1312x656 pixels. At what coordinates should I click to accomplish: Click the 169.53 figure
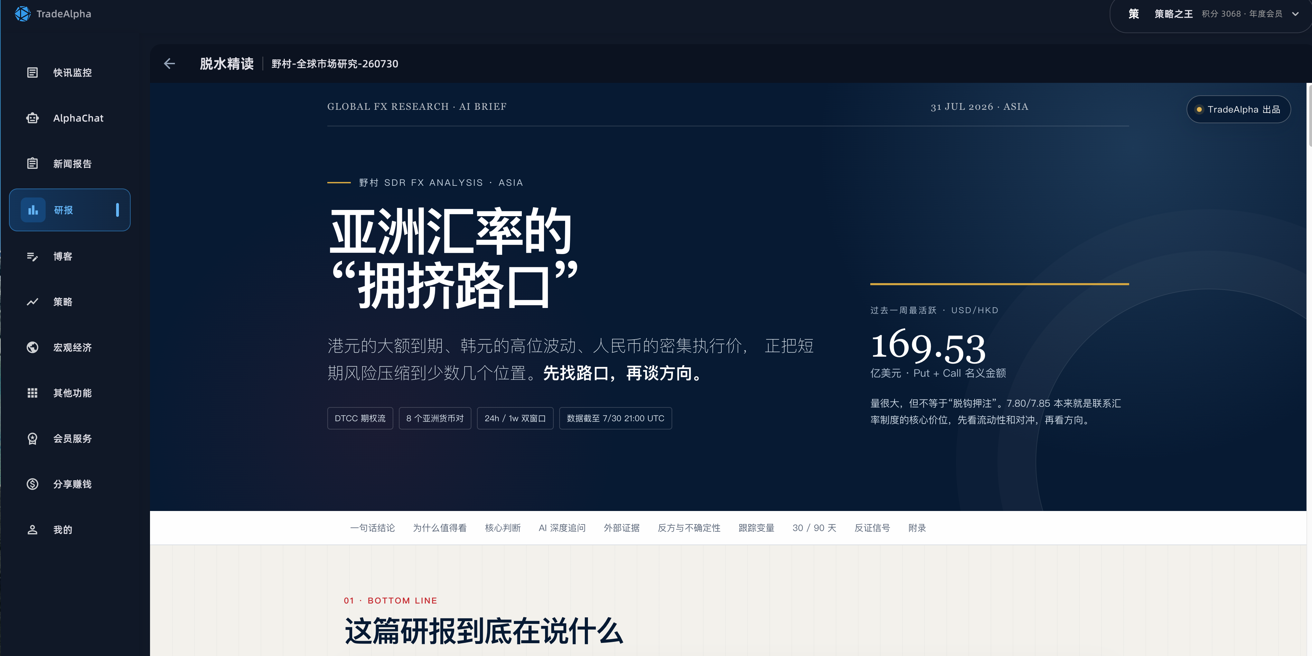pos(928,347)
